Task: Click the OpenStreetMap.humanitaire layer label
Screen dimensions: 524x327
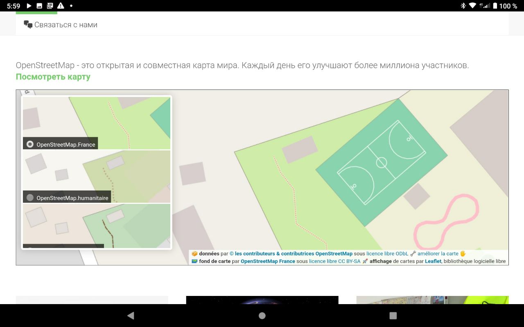Action: pyautogui.click(x=72, y=198)
